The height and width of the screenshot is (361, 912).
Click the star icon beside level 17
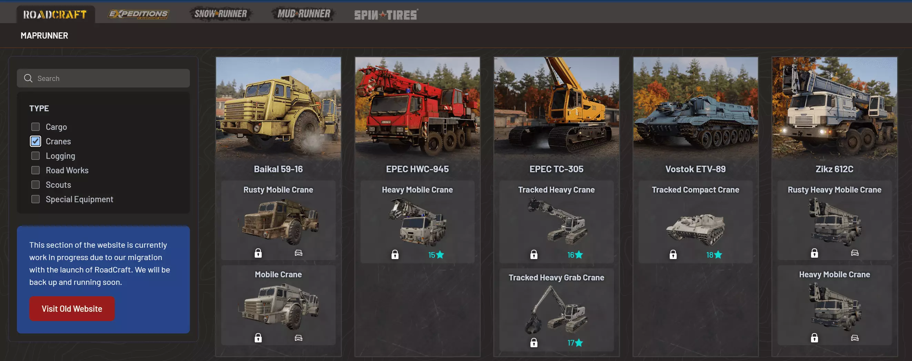tap(579, 343)
